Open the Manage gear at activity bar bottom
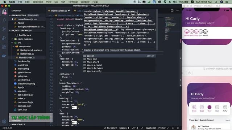Screen dimensions: 232x130 4,121
